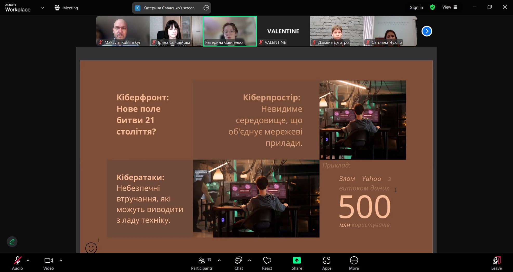Click the green security shield icon
The image size is (513, 272).
tap(432, 7)
